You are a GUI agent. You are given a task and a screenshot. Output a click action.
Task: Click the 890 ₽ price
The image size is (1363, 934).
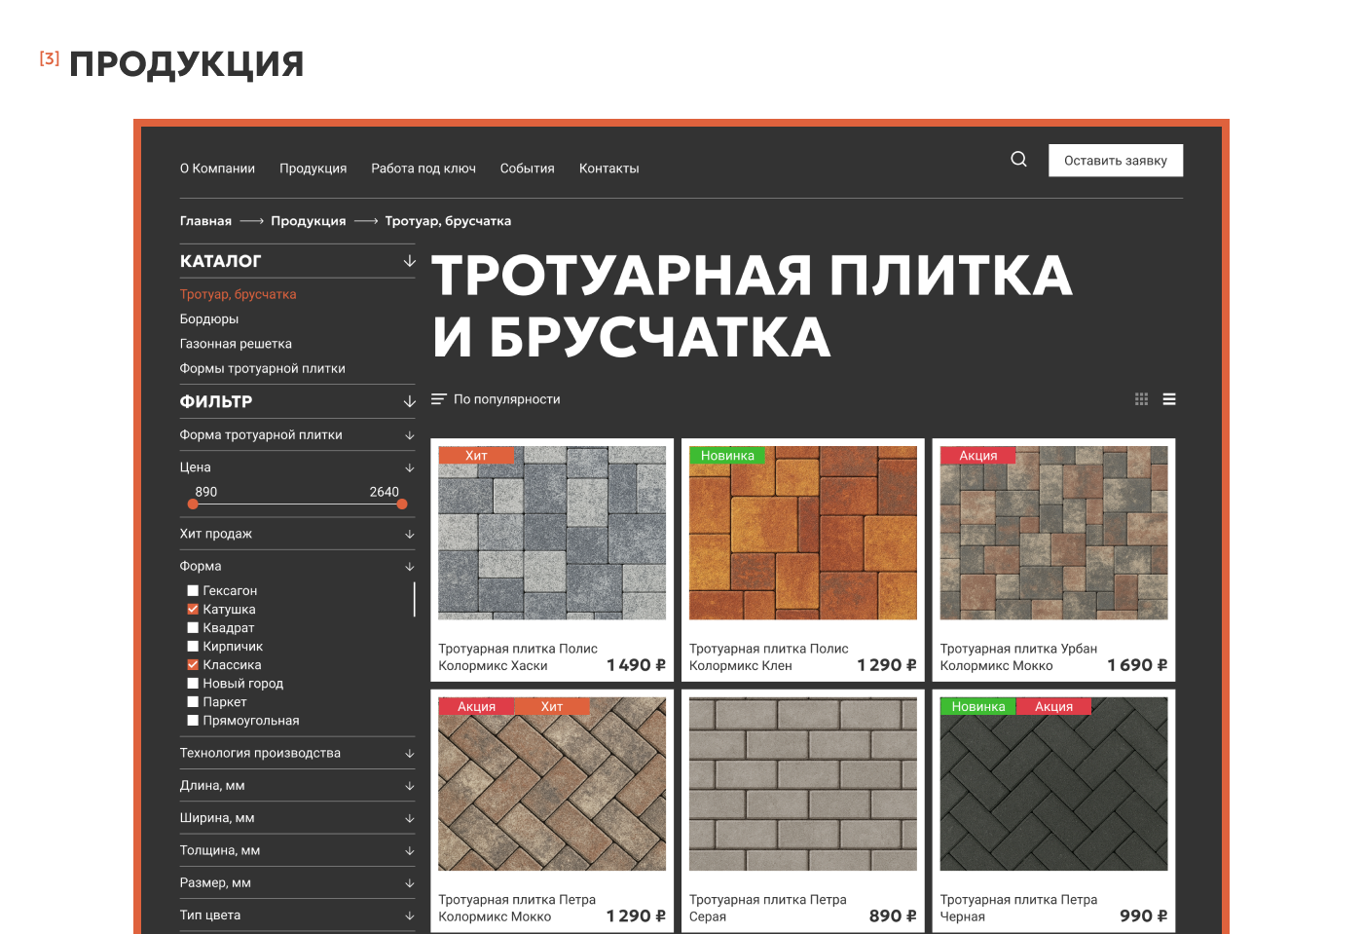coord(893,916)
